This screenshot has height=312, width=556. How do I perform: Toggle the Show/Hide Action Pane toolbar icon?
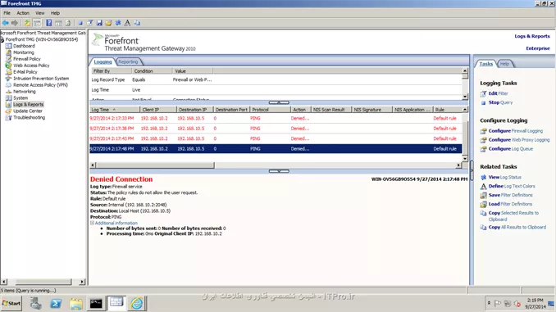58,23
